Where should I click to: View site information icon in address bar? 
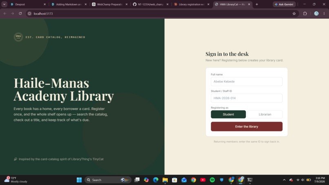[29, 13]
